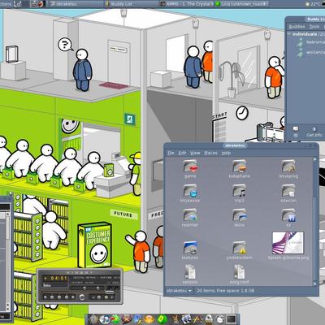Click the Get Info button in Buddy List

pos(314,132)
